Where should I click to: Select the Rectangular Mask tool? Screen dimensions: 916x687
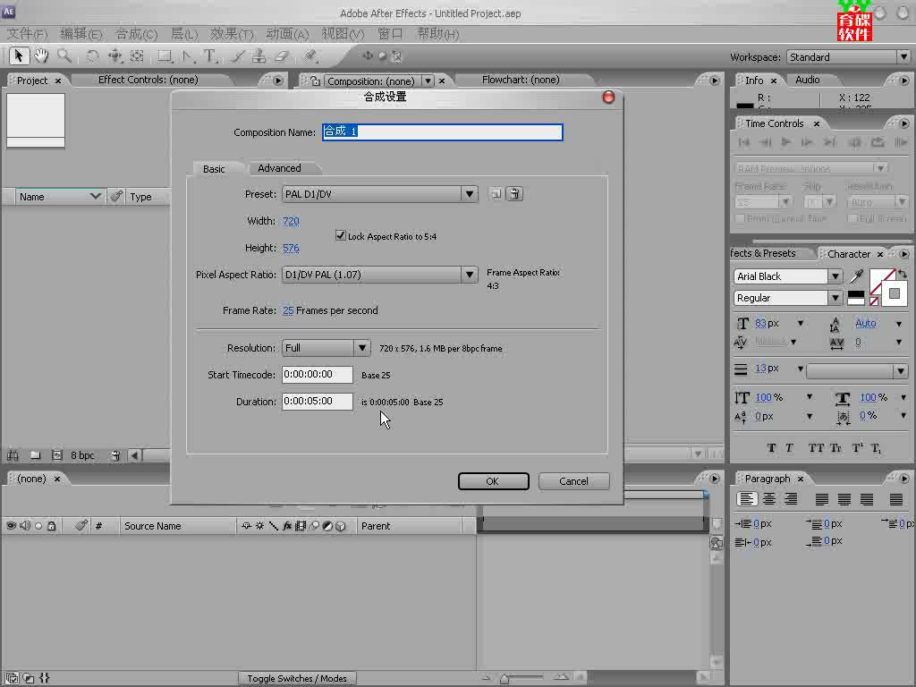pyautogui.click(x=165, y=56)
